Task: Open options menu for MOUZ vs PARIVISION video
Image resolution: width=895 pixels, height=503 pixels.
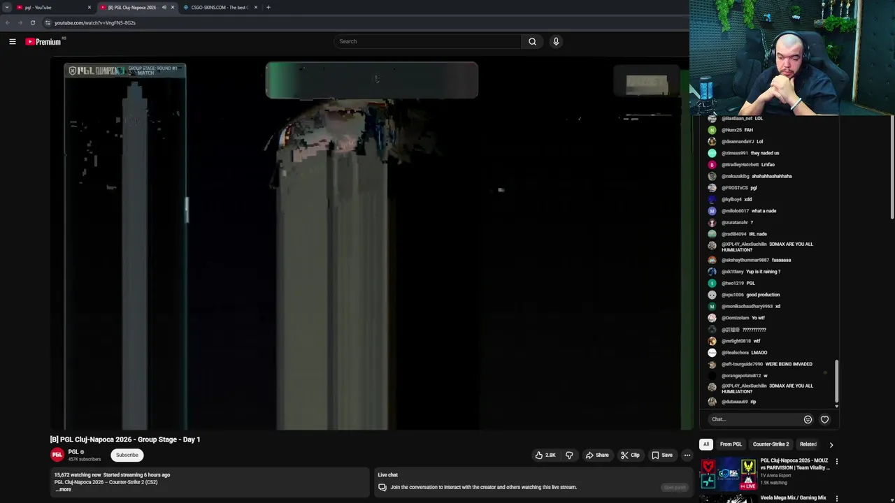Action: [x=836, y=462]
